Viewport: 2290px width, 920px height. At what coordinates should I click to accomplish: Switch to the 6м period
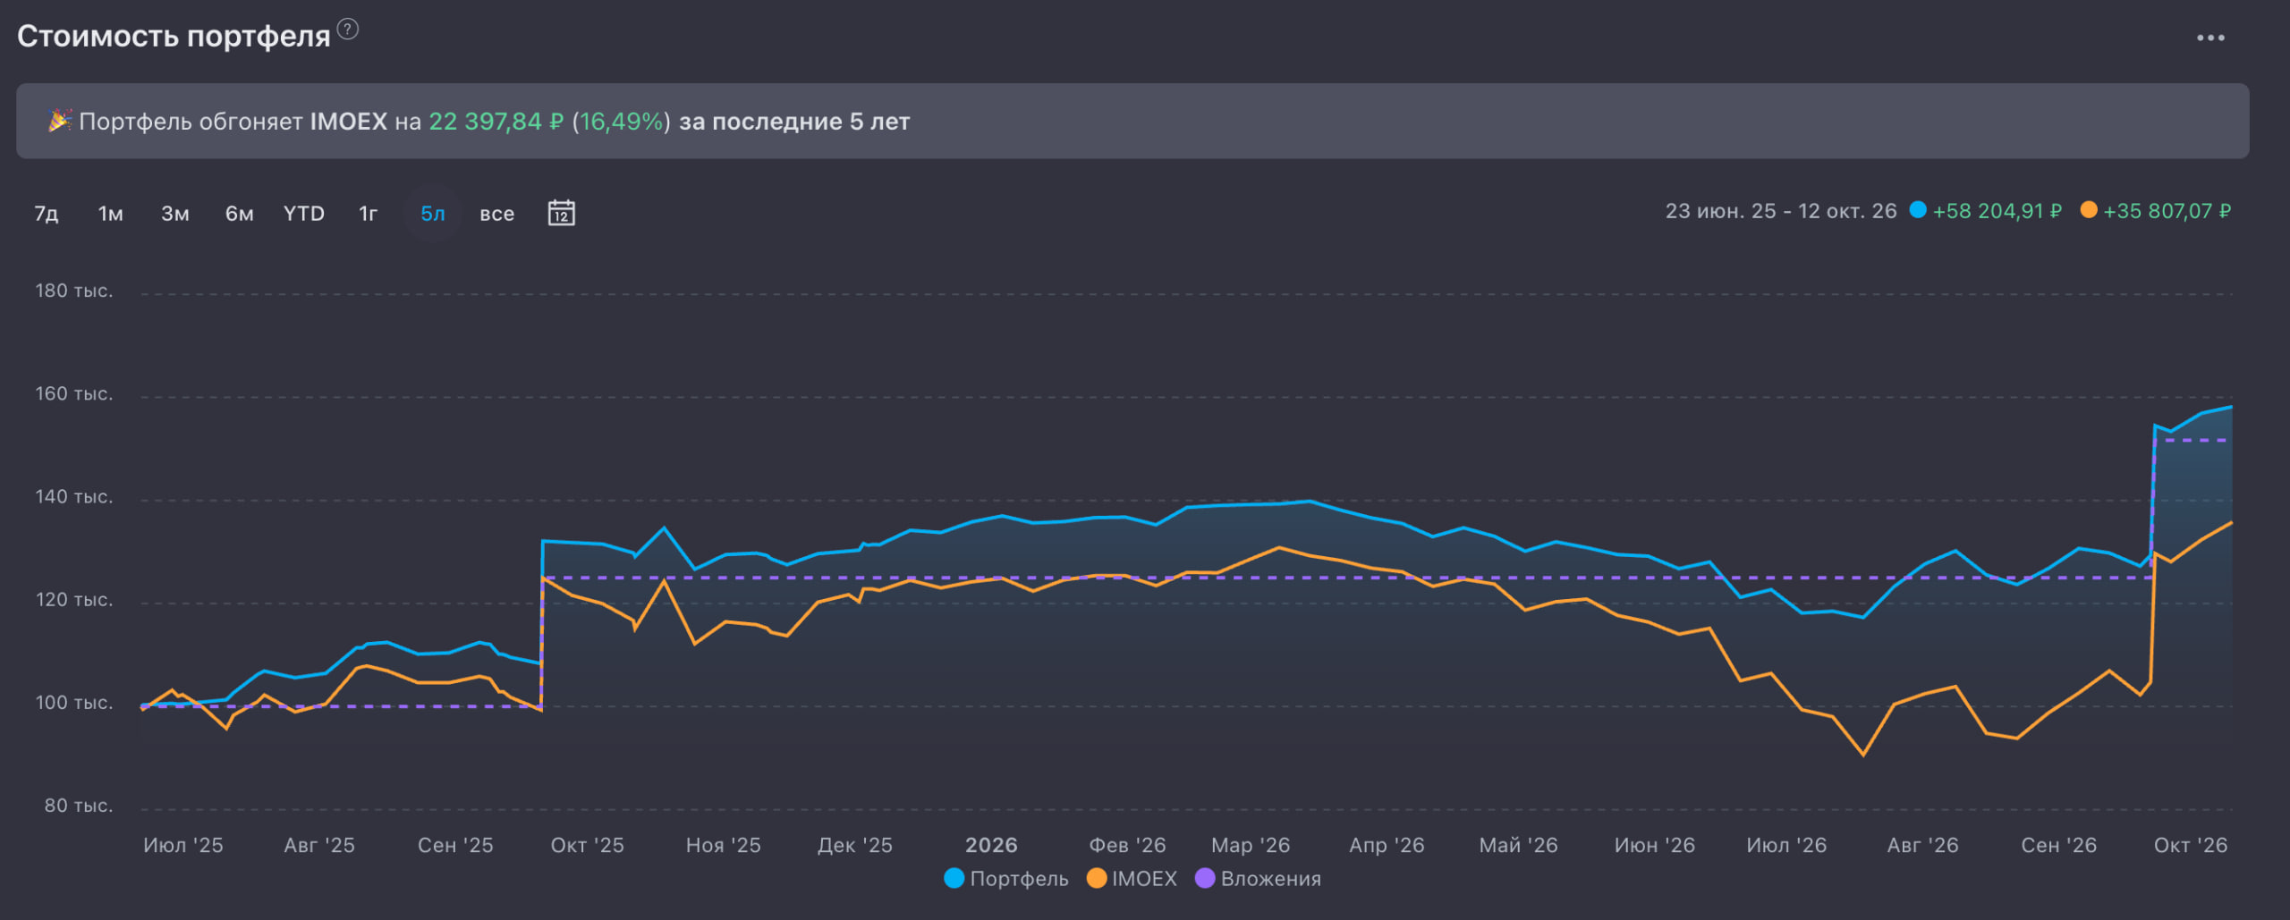coord(240,214)
